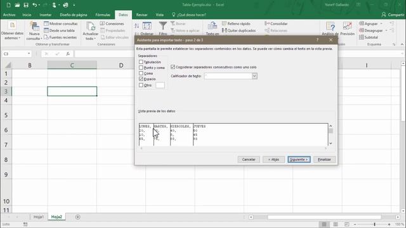Open the Inicio tab
The height and width of the screenshot is (228, 406).
coord(27,15)
